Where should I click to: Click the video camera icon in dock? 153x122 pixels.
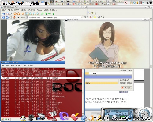pyautogui.click(x=41, y=117)
